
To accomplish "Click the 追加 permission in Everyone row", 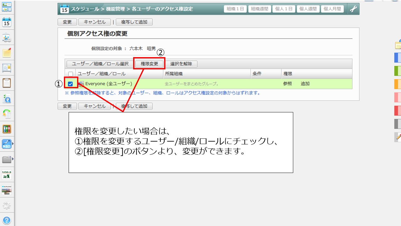I will click(305, 84).
